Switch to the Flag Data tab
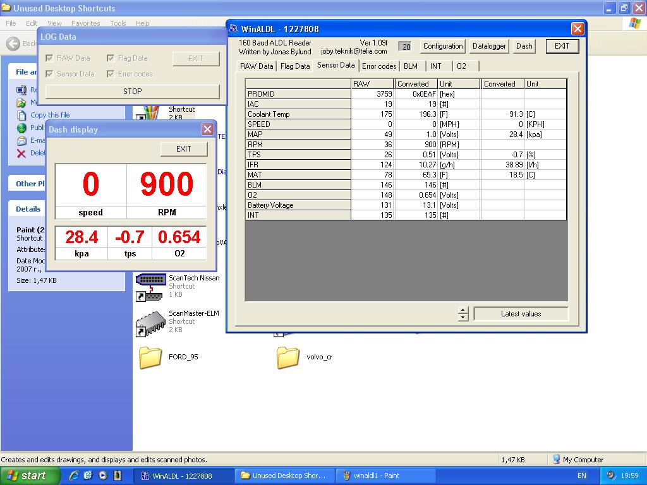647x485 pixels. [x=295, y=66]
